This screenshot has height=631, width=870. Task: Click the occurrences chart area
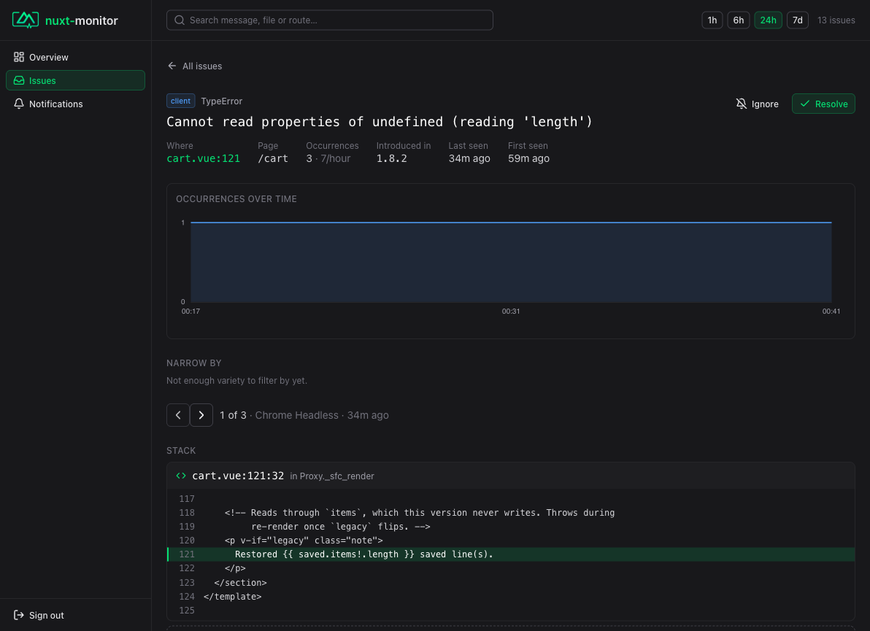511,262
